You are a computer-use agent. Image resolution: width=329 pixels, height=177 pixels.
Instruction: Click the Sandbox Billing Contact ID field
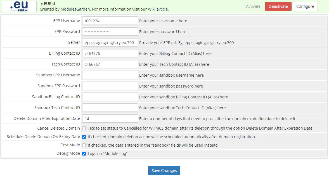click(x=110, y=96)
